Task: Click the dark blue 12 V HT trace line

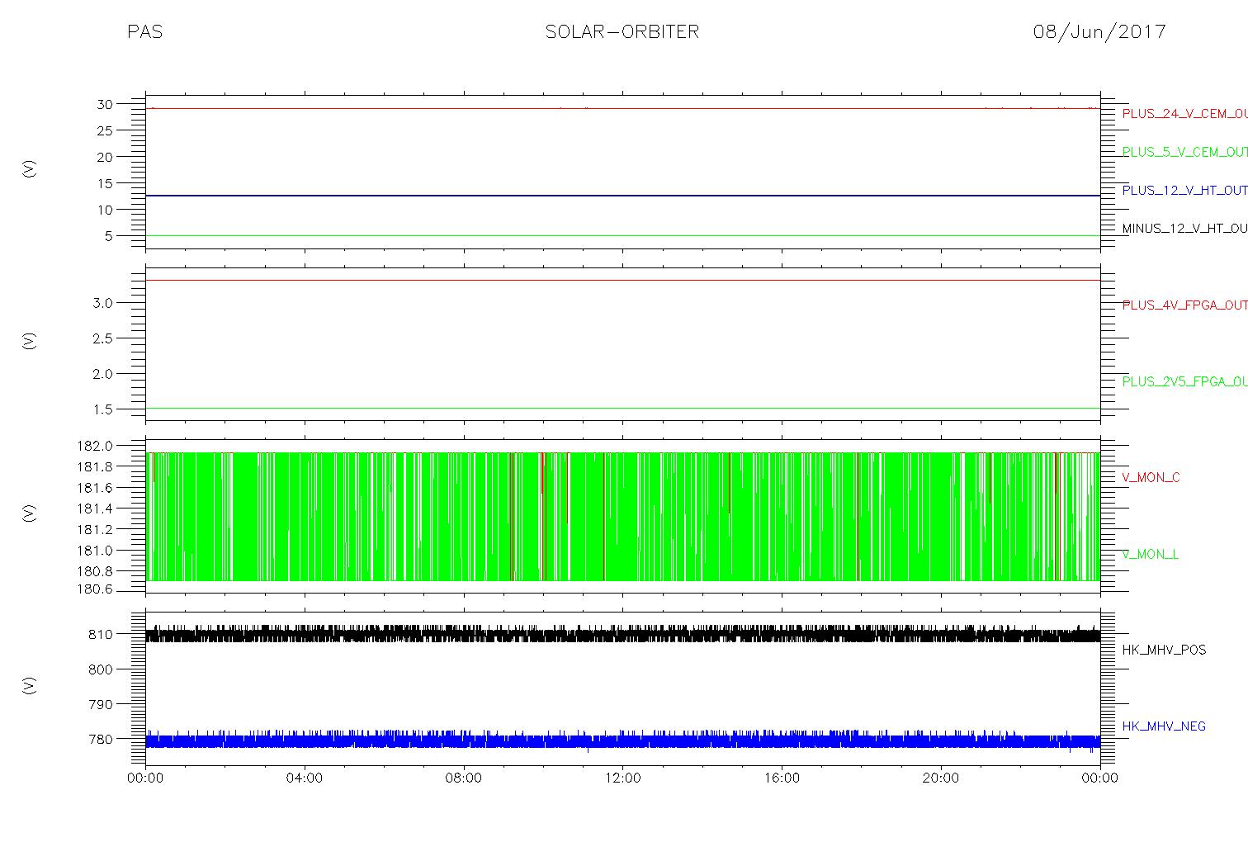Action: click(x=623, y=196)
